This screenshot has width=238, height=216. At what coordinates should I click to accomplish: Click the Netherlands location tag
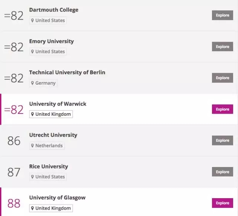click(x=47, y=145)
